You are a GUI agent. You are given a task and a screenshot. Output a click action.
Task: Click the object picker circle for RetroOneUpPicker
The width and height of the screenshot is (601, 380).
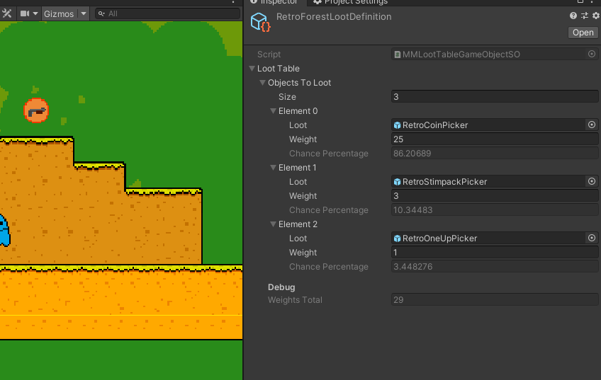tap(592, 238)
